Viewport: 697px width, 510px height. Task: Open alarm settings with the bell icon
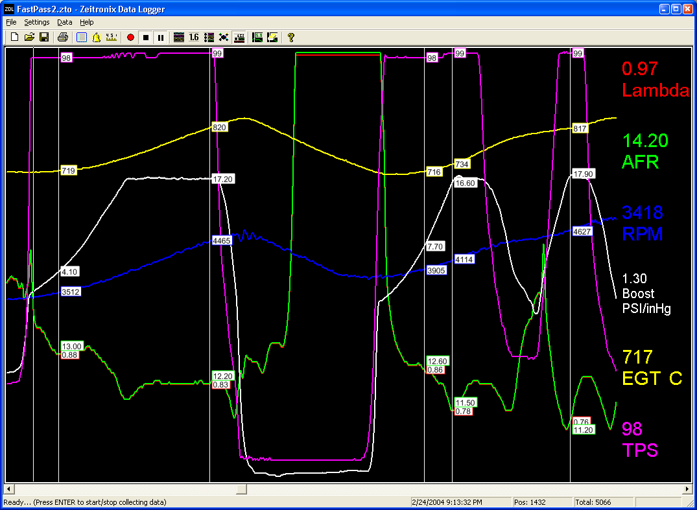(96, 38)
